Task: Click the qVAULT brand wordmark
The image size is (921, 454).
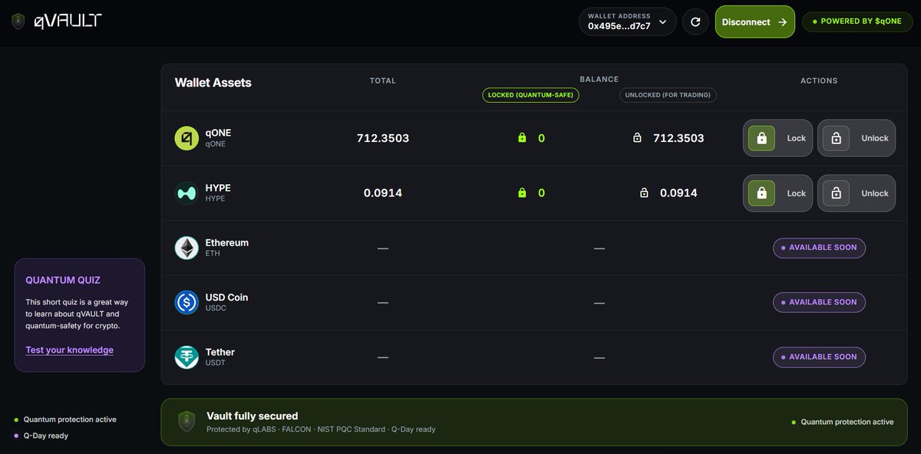Action: [x=68, y=21]
